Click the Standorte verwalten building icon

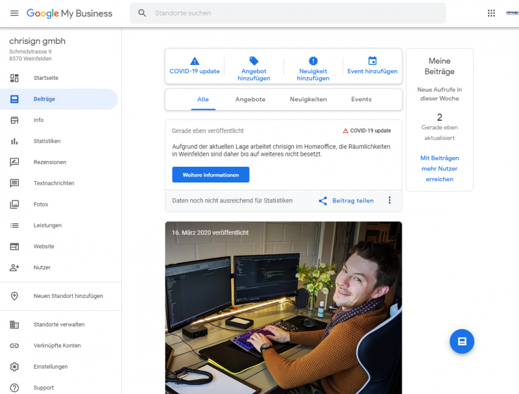click(x=14, y=325)
